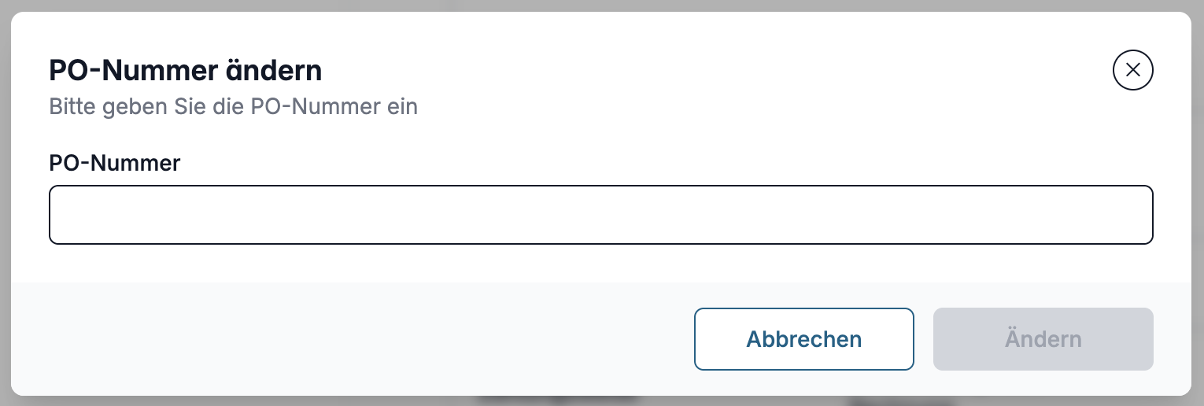Image resolution: width=1204 pixels, height=406 pixels.
Task: Click the greyed-out Ändern button
Action: coord(1043,339)
